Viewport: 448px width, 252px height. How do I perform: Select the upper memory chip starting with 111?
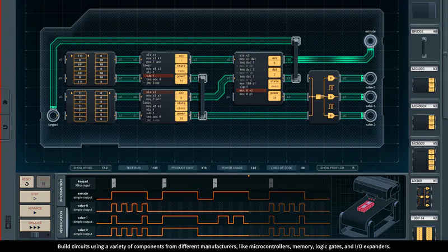[91, 69]
